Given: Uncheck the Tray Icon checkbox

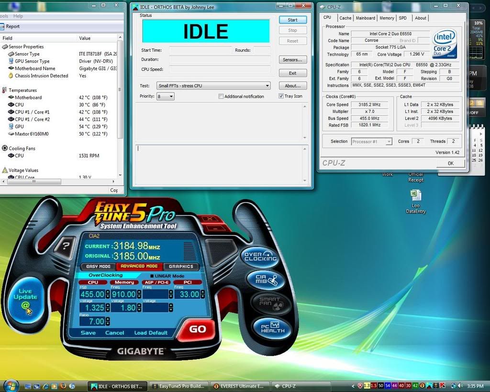Looking at the screenshot, I should point(281,96).
